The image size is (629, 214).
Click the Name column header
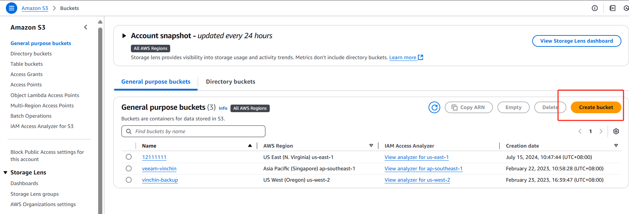149,146
